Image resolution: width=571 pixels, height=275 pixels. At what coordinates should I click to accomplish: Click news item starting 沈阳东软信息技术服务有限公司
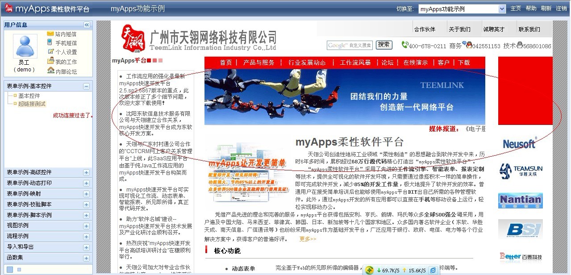[156, 123]
